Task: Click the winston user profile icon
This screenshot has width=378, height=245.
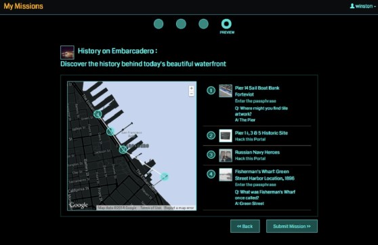Action: pos(352,6)
